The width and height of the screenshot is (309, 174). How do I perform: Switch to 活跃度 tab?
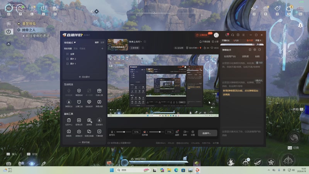(245, 56)
